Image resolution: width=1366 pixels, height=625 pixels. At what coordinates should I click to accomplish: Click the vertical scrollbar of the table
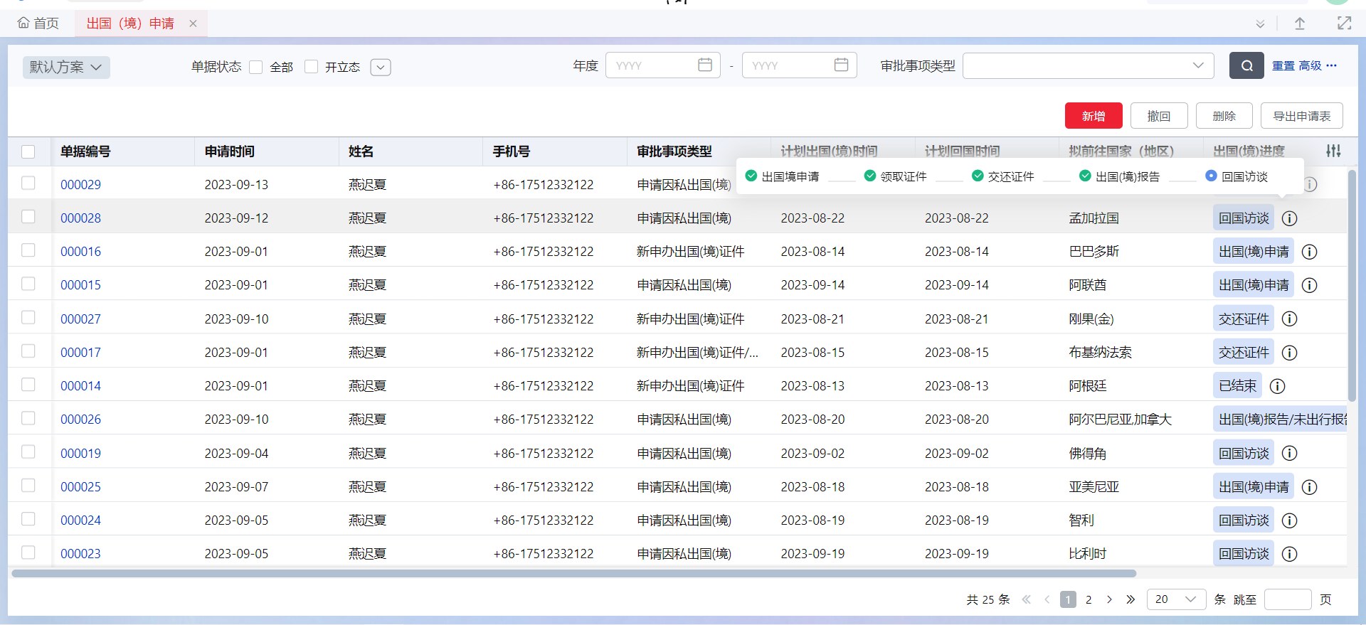[x=1352, y=284]
